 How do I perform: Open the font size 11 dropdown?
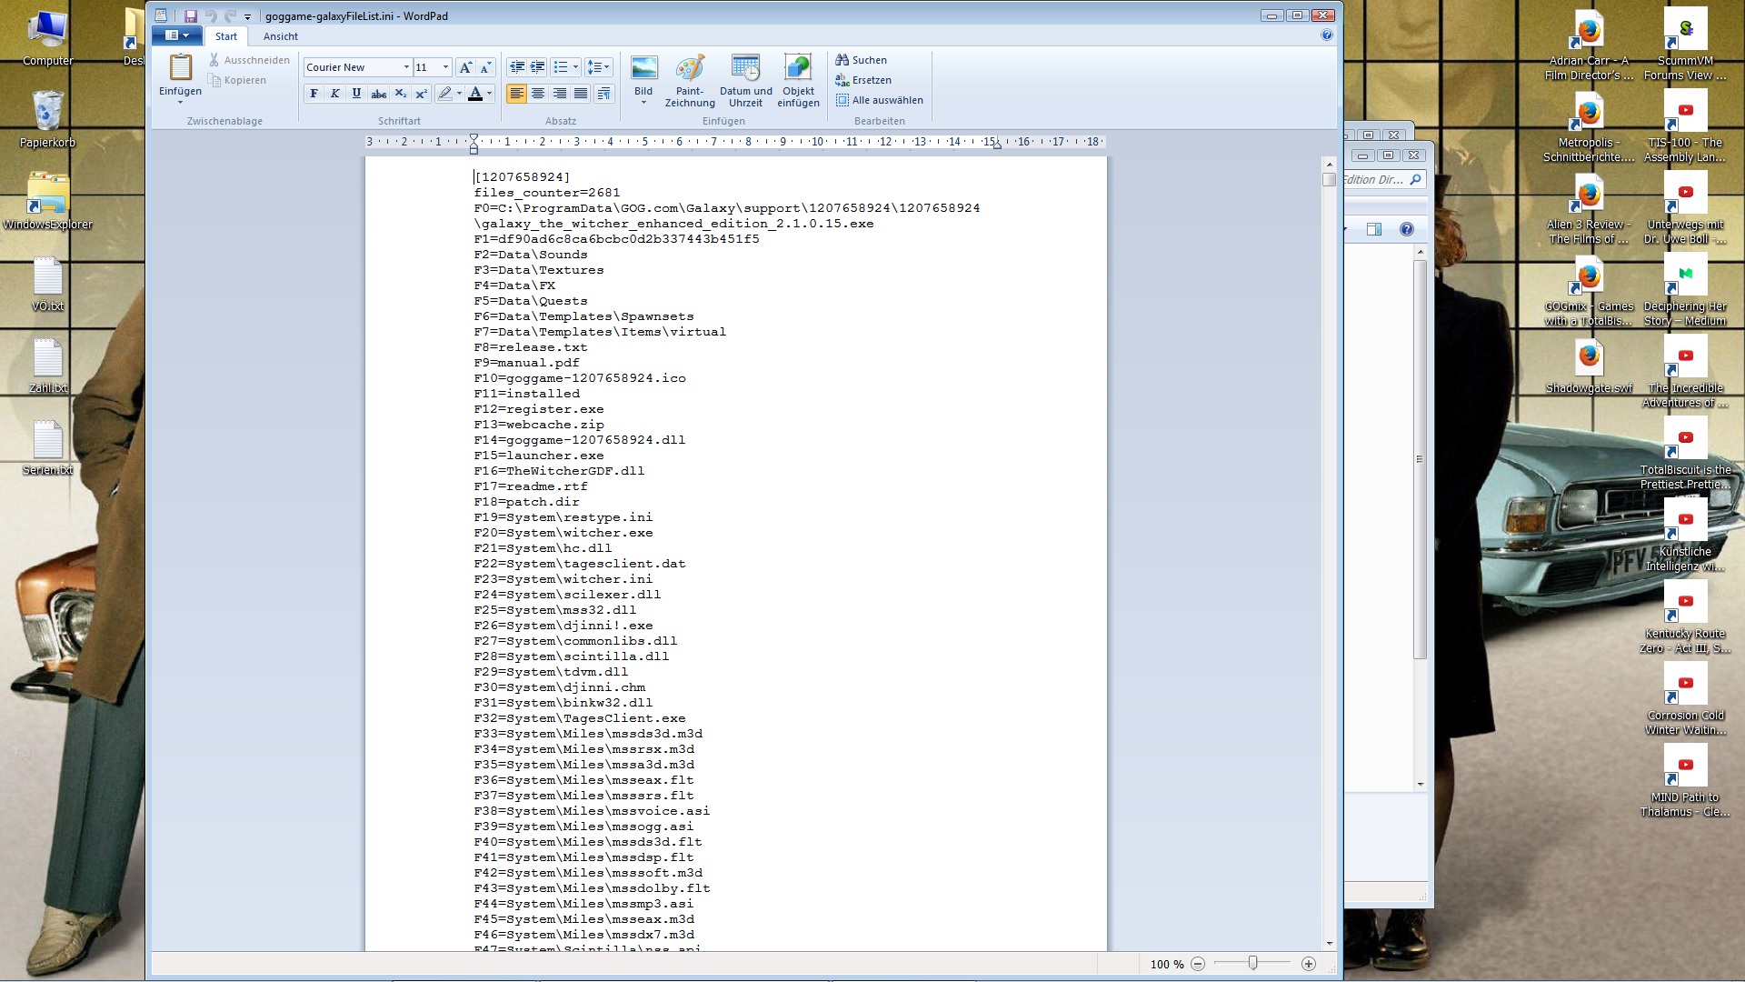[x=445, y=67]
